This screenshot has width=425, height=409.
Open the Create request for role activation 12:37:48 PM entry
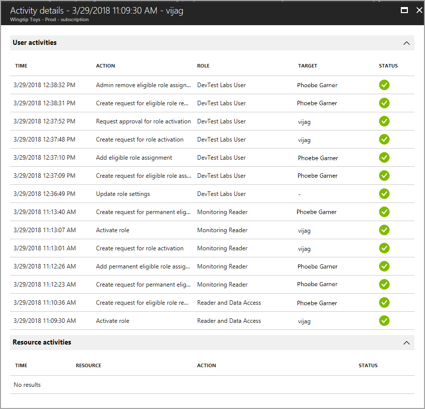click(212, 140)
